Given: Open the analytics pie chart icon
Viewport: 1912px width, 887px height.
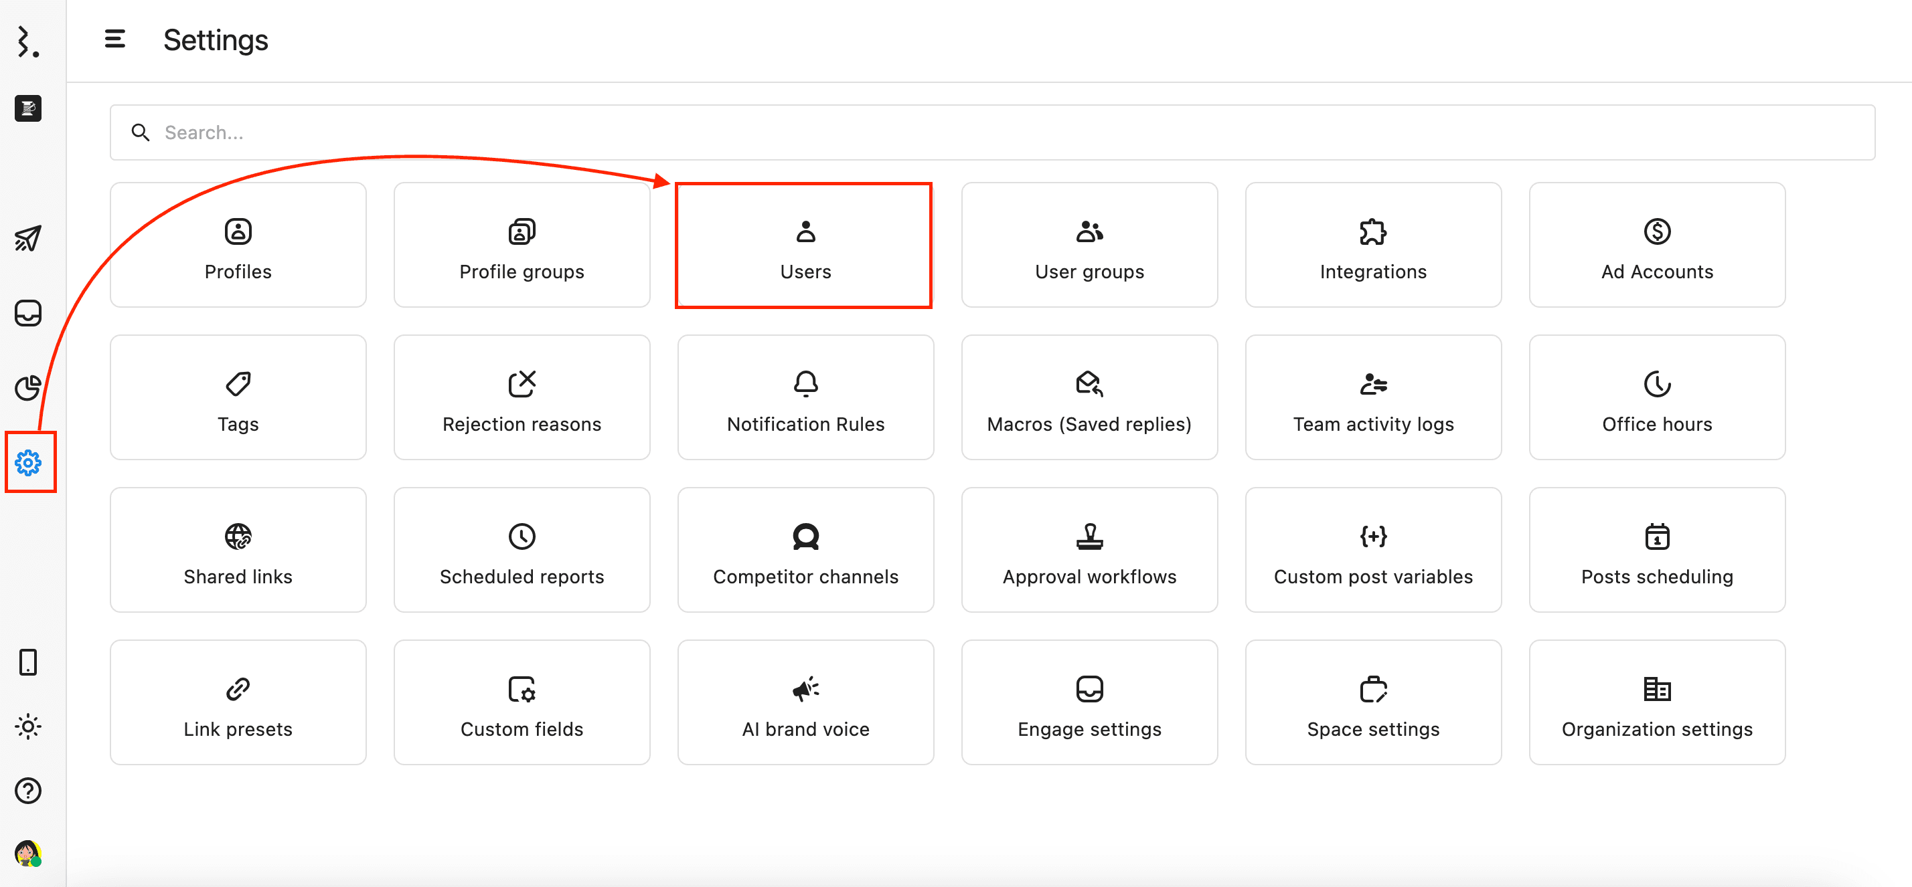Looking at the screenshot, I should [28, 387].
